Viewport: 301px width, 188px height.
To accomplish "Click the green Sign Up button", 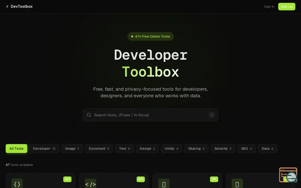I will pyautogui.click(x=287, y=7).
